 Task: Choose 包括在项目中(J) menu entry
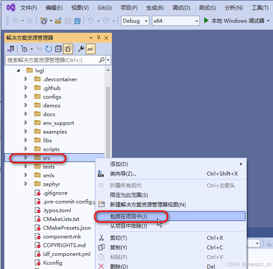click(171, 216)
